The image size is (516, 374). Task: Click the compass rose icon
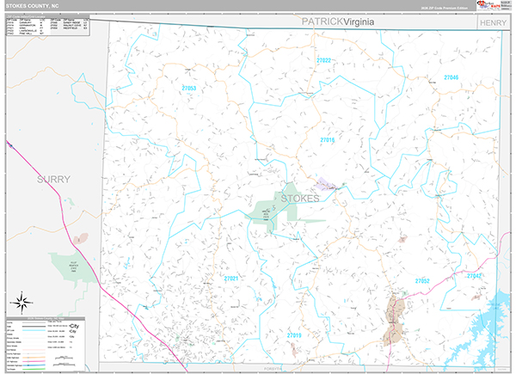pos(21,303)
